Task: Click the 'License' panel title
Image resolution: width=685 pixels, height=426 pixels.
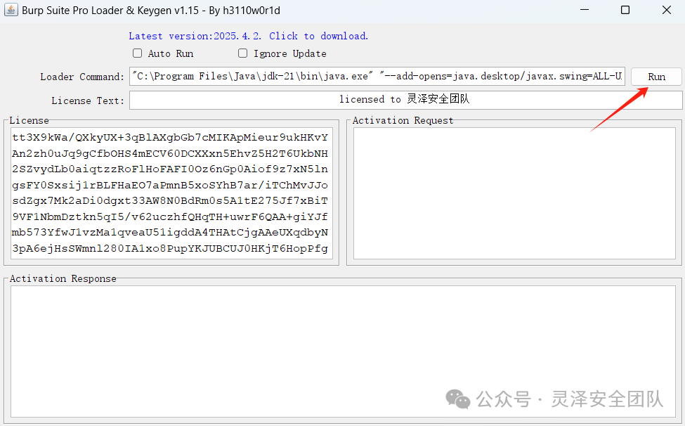Action: click(x=29, y=121)
